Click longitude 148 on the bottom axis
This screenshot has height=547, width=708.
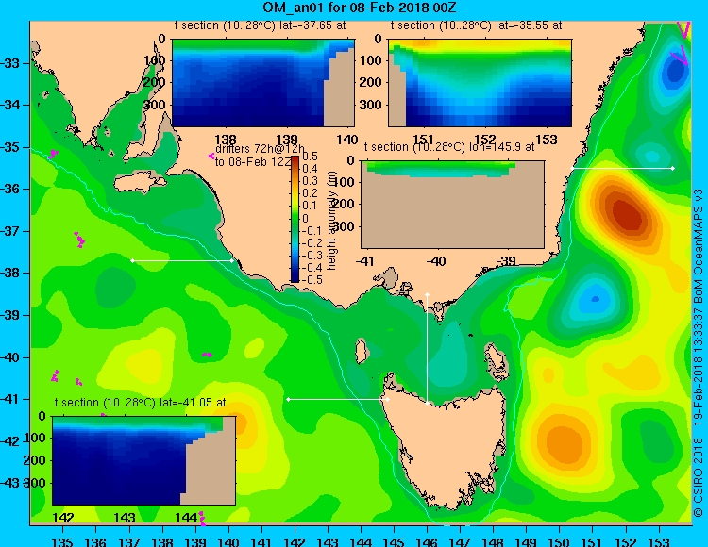(x=493, y=540)
